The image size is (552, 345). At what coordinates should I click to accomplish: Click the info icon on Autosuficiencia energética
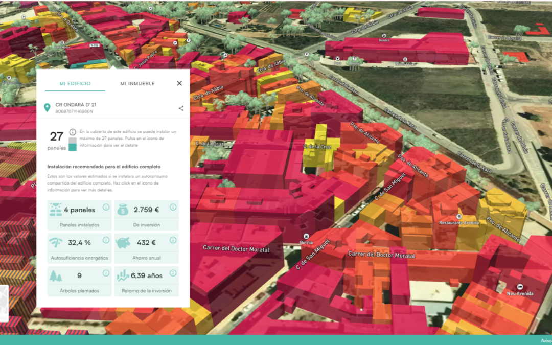(x=106, y=240)
